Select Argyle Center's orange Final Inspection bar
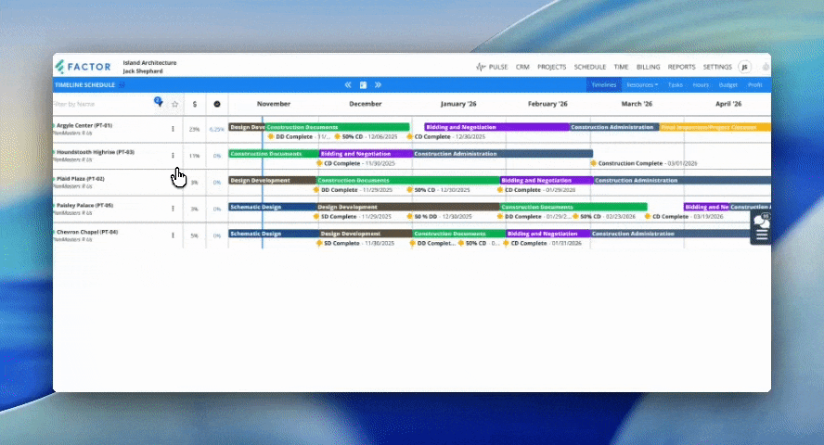 [x=715, y=127]
